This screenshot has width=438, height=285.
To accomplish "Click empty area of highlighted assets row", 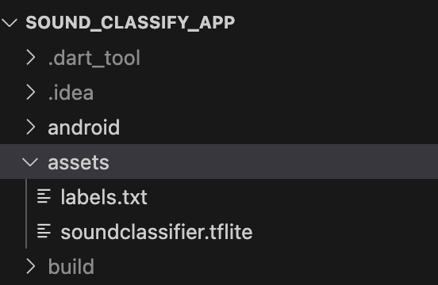I will [x=274, y=161].
